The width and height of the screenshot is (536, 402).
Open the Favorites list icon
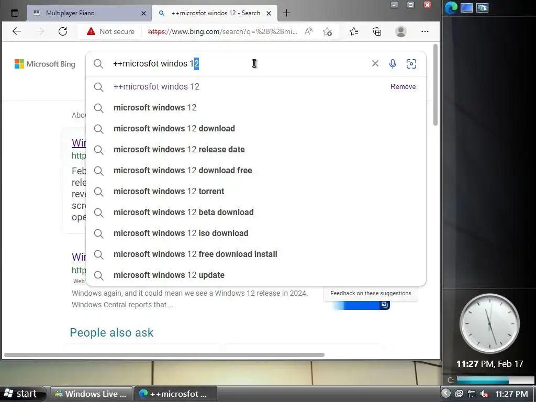[354, 31]
